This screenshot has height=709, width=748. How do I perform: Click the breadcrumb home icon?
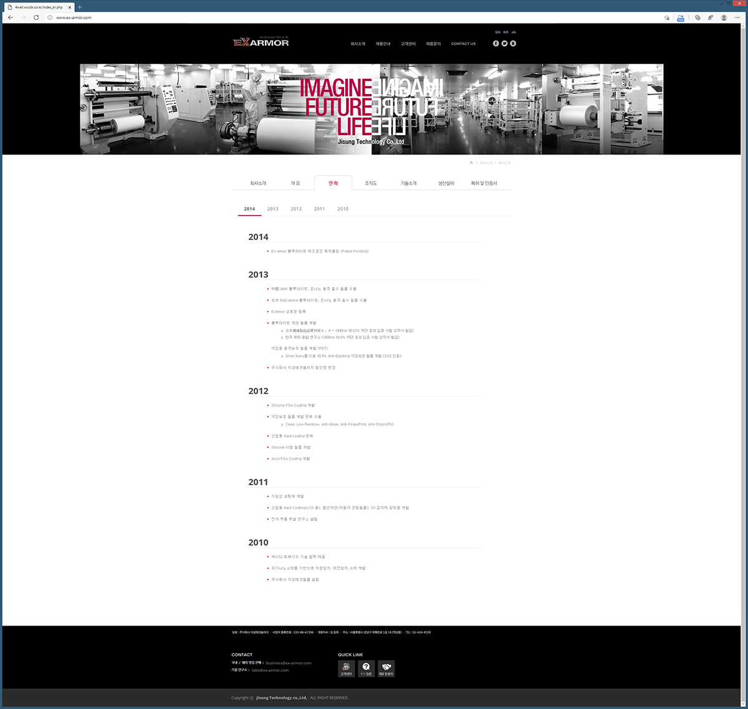point(471,163)
